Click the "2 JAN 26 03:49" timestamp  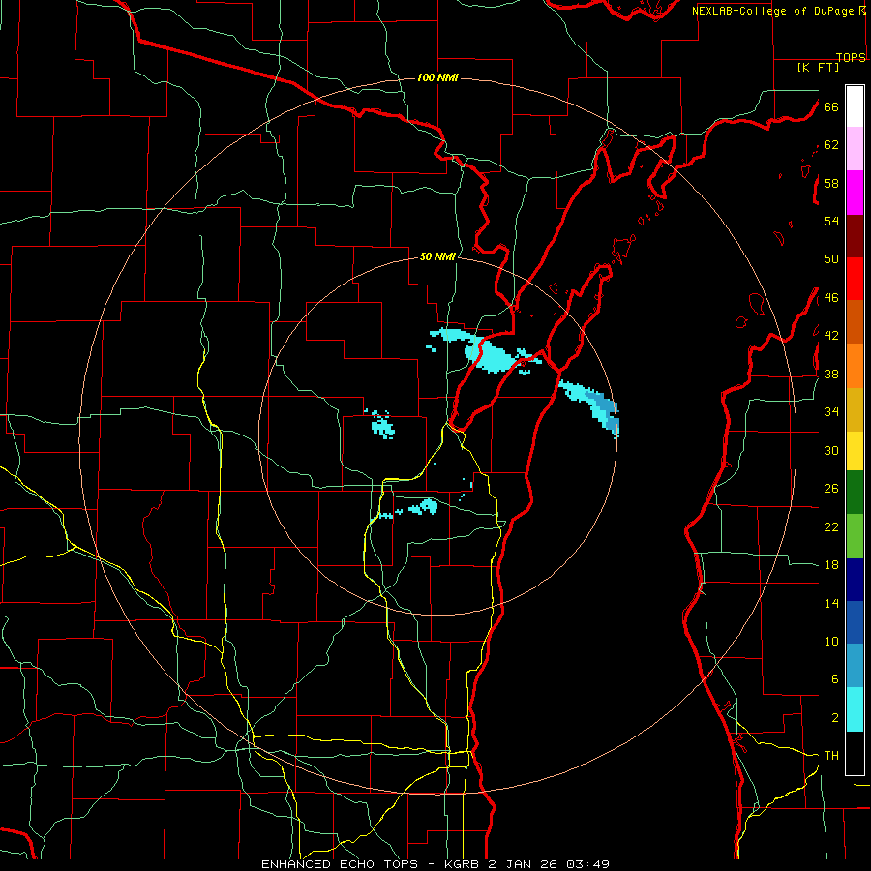click(x=549, y=864)
